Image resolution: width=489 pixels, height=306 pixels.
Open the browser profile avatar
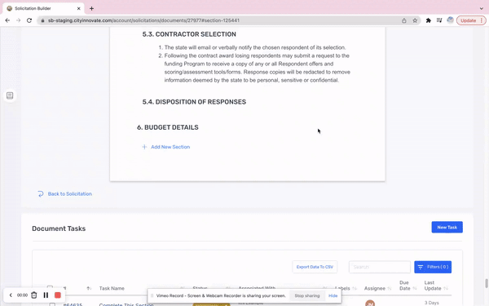pyautogui.click(x=450, y=20)
